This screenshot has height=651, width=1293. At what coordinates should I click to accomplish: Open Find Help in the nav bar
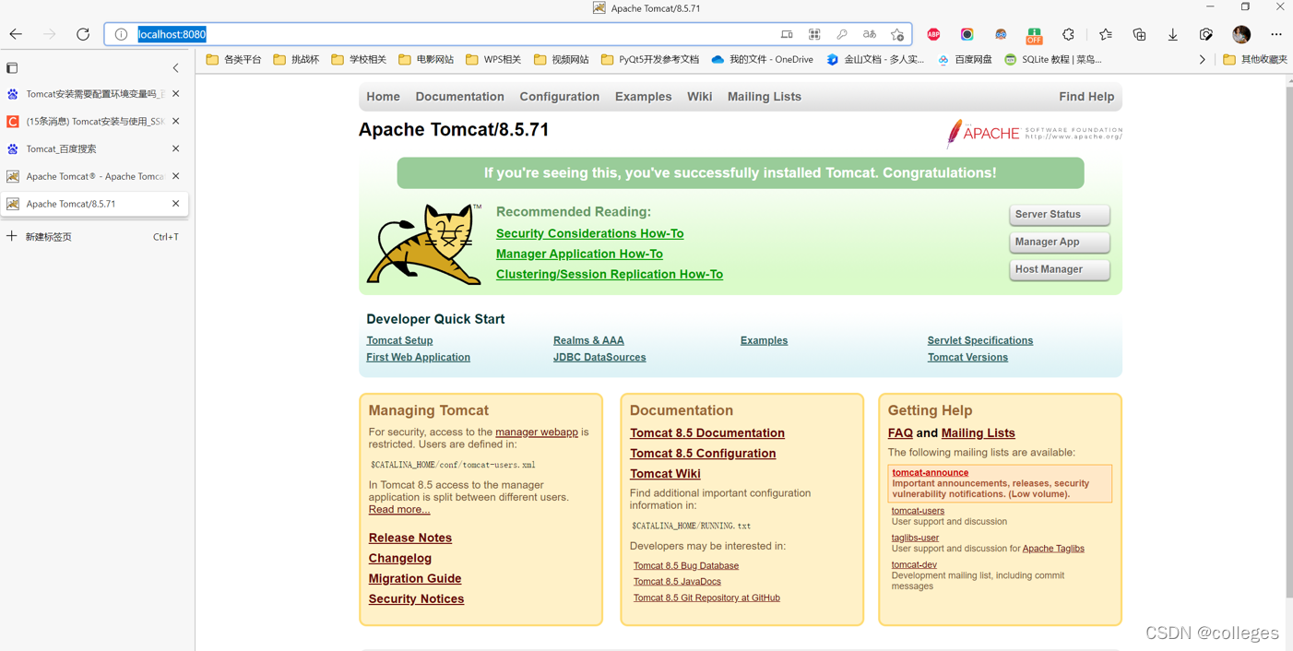point(1086,97)
